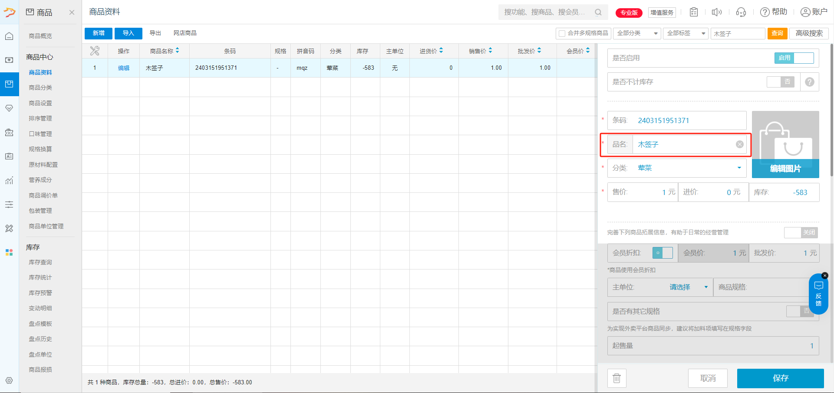This screenshot has height=393, width=834.
Task: Select 商品分类 in the sidebar menu
Action: (x=40, y=88)
